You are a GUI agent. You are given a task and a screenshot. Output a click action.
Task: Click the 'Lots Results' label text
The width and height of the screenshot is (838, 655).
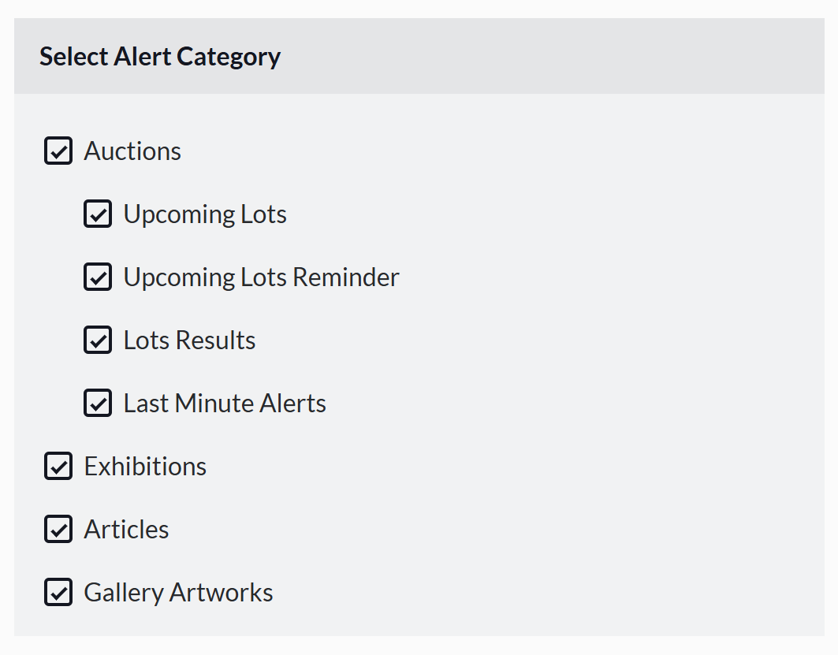point(189,340)
